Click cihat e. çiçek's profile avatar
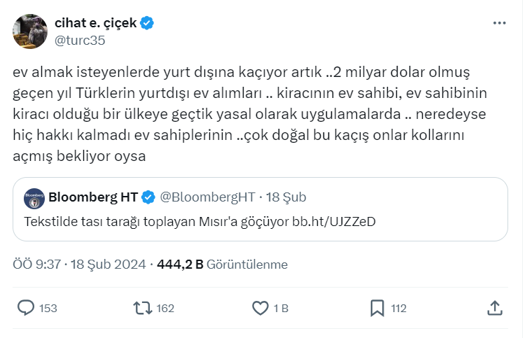The width and height of the screenshot is (532, 338). pos(30,31)
